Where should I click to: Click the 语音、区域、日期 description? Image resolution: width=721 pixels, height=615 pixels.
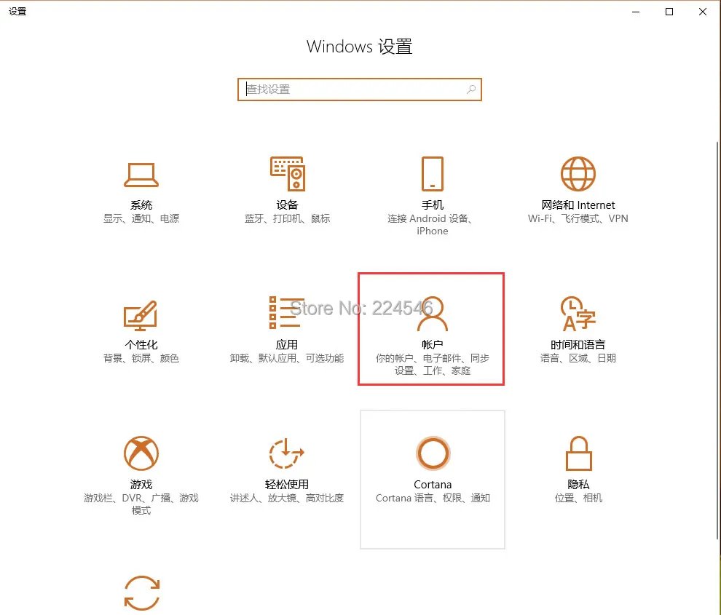578,359
